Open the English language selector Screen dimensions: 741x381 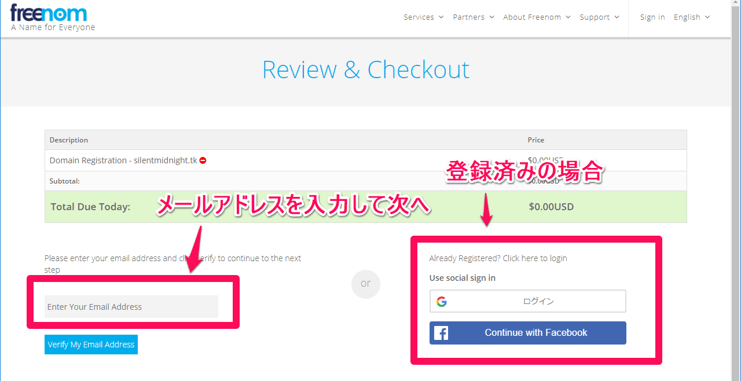[x=692, y=17]
